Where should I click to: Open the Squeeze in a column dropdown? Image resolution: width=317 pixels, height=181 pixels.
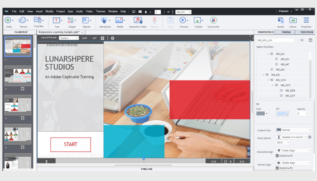[x=292, y=137]
